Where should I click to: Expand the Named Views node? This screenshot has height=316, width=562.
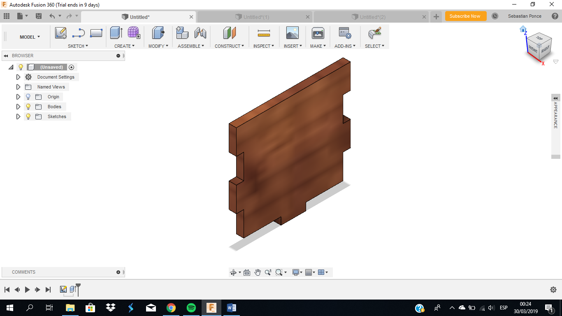coord(18,87)
